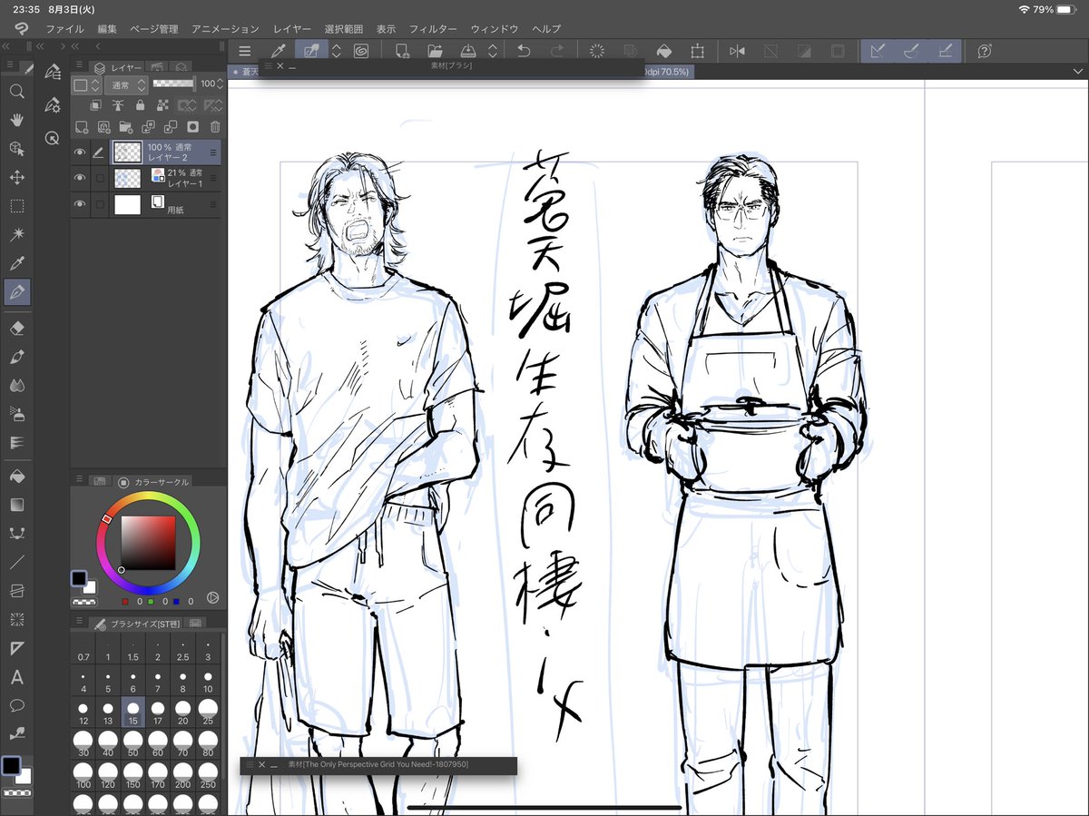
Task: Open the フィルター menu
Action: click(x=433, y=29)
